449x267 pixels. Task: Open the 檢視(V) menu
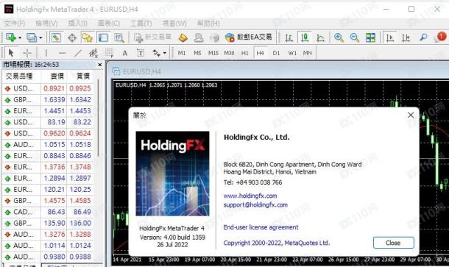[46, 24]
